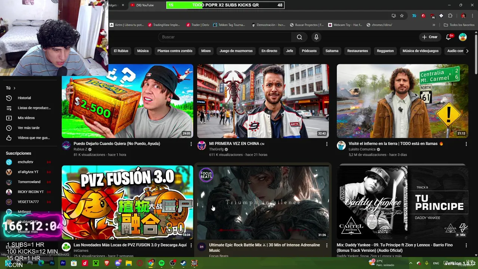Screen dimensions: 478x269
Task: Select Juego de mazmorras chip
Action: point(236,51)
